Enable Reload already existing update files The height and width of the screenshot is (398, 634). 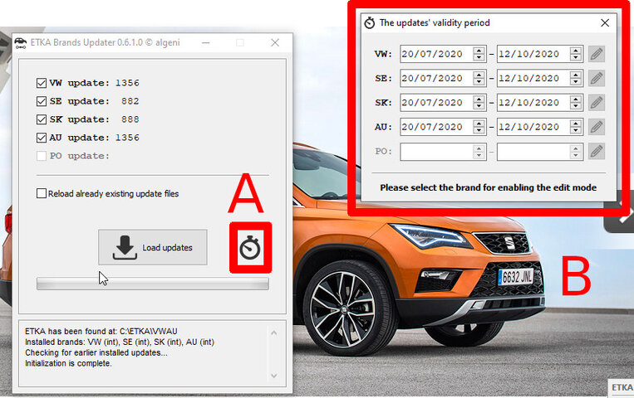point(42,193)
